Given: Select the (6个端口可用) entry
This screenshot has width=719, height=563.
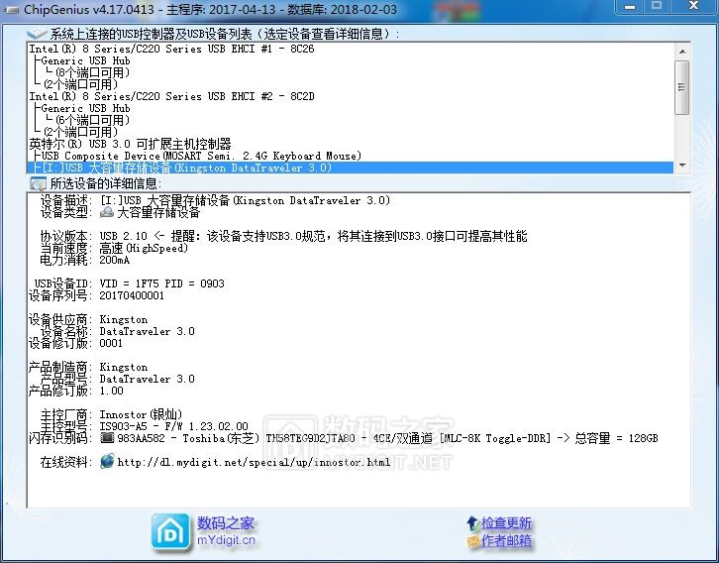Looking at the screenshot, I should point(93,120).
